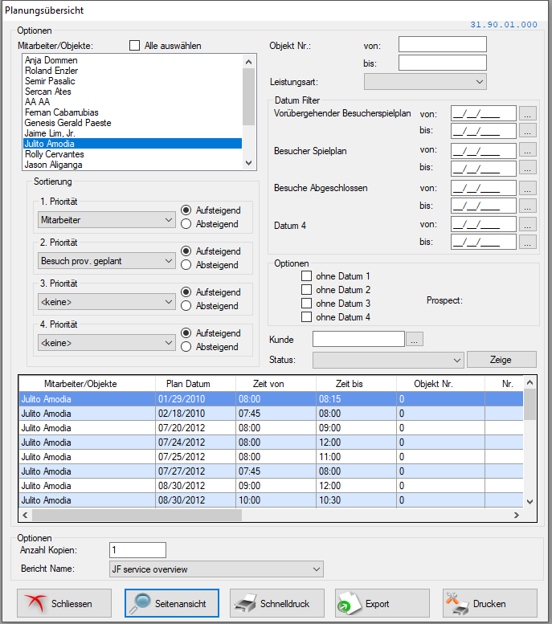Click the Drucken button

490,603
